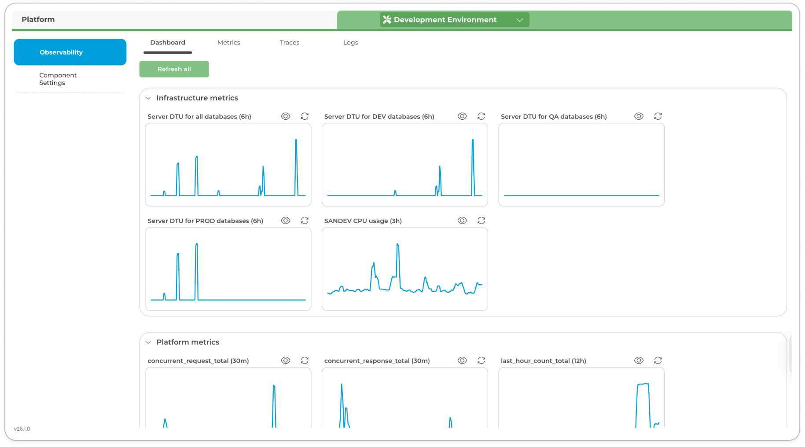Refresh the SANDEV CPU usage chart
The image size is (805, 447).
[481, 220]
